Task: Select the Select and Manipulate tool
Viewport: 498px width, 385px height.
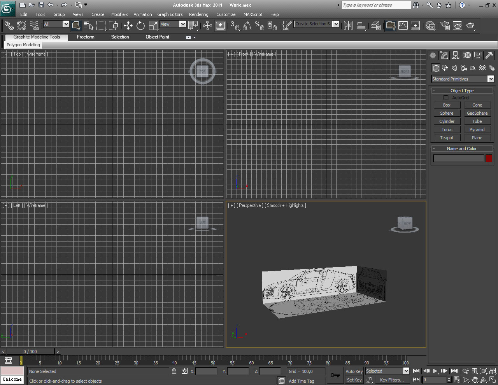Action: pyautogui.click(x=207, y=26)
